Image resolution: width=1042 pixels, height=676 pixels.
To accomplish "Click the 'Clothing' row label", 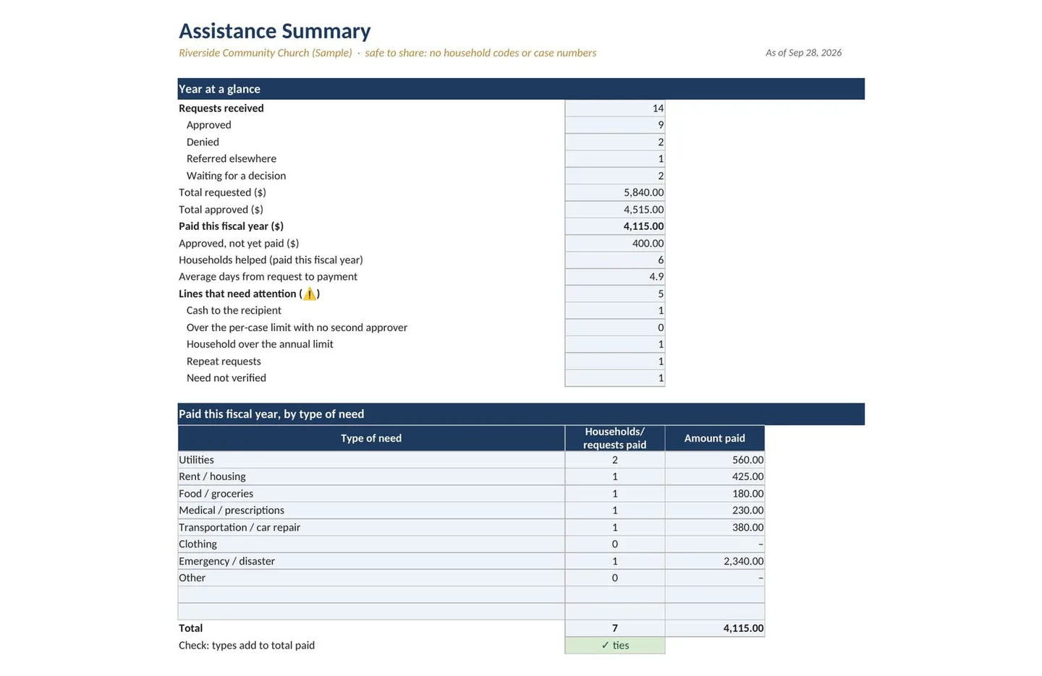I will [198, 544].
